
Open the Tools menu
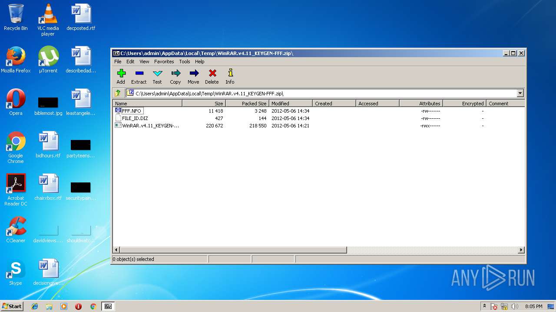(x=185, y=62)
